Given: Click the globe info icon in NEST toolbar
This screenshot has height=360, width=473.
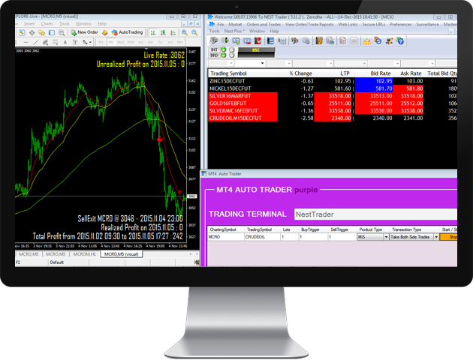Looking at the screenshot, I should [400, 40].
